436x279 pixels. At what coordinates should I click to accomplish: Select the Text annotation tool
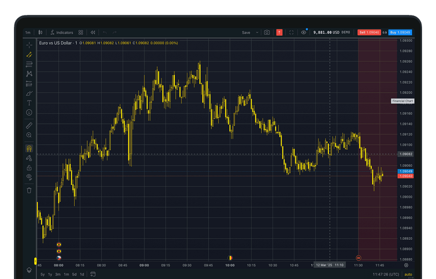click(29, 103)
